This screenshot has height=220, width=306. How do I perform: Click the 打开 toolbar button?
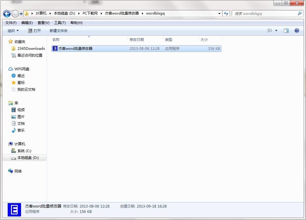pos(35,31)
